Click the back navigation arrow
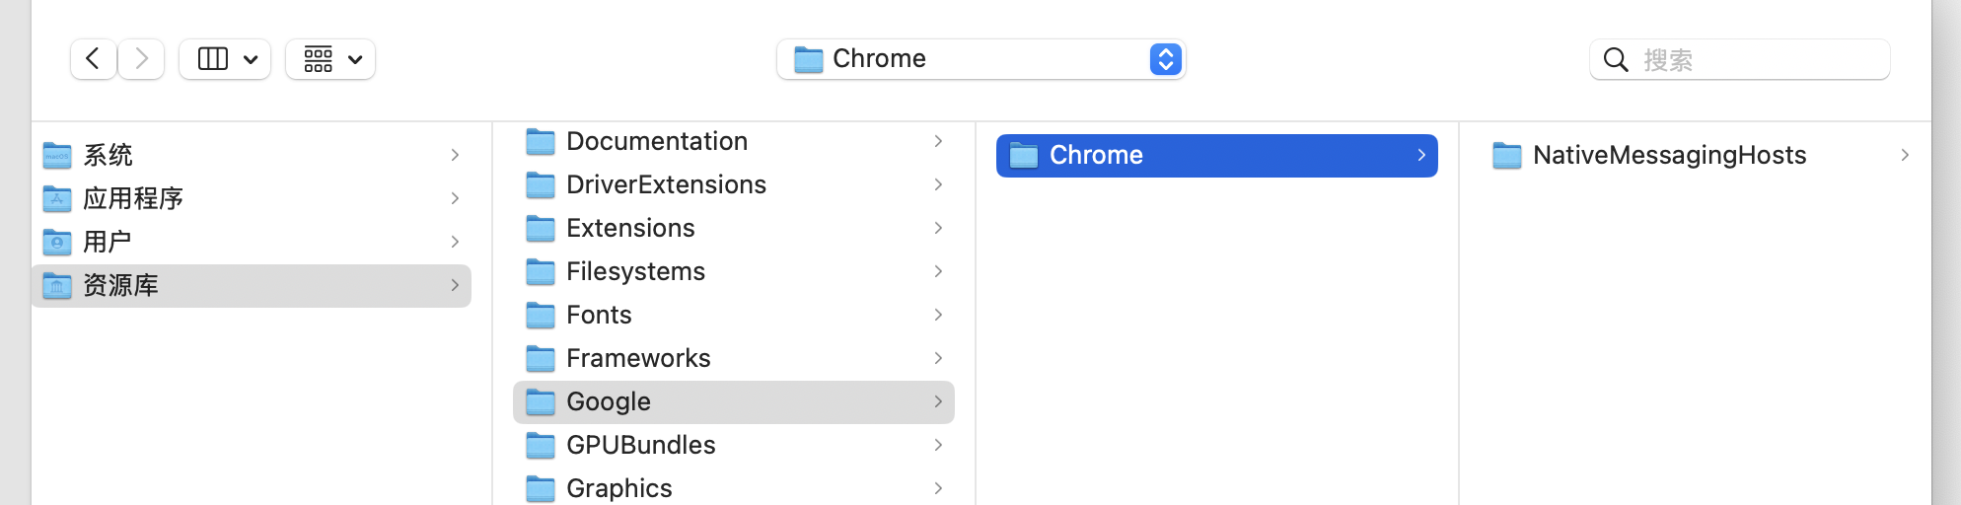 coord(93,59)
